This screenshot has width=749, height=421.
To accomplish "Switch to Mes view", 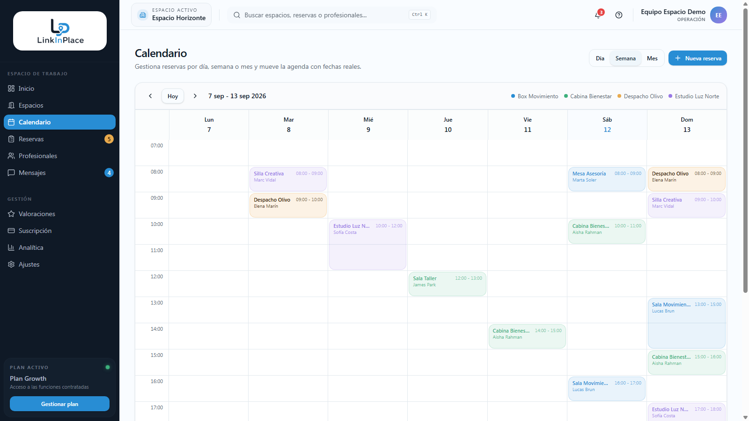I will 652,58.
